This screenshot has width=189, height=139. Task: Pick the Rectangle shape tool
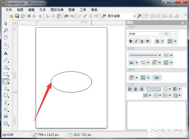6,74
